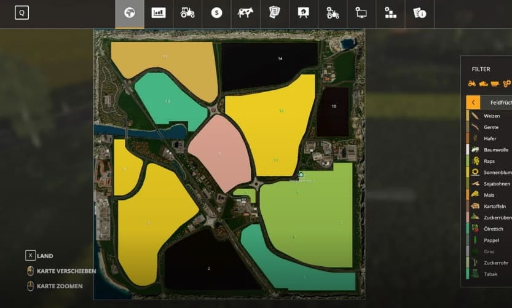Open the contracts documents icon page
The width and height of the screenshot is (512, 308).
274,13
